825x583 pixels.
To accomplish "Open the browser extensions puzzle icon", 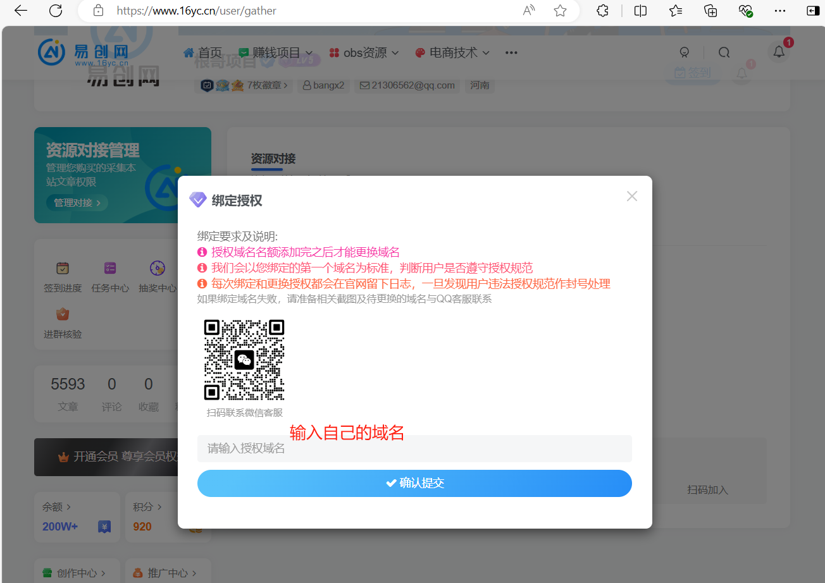I will (603, 11).
